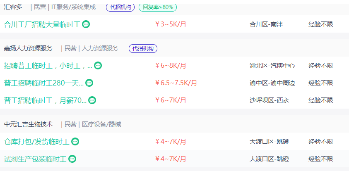Open 试剂生产包装临时工 job link
The image size is (349, 171).
(35, 159)
